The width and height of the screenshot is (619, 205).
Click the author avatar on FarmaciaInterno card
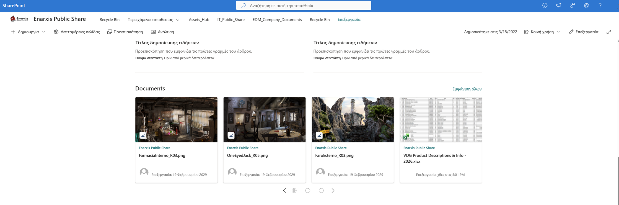pyautogui.click(x=144, y=172)
